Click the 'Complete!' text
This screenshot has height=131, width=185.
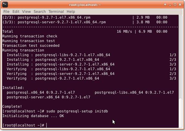[12, 106]
